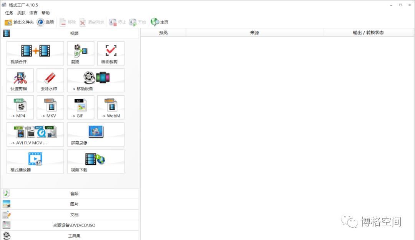Go to 主页 homepage from toolbar
The image size is (415, 240).
point(159,22)
